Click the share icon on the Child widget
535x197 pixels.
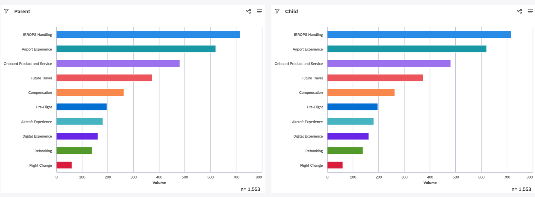click(x=519, y=11)
